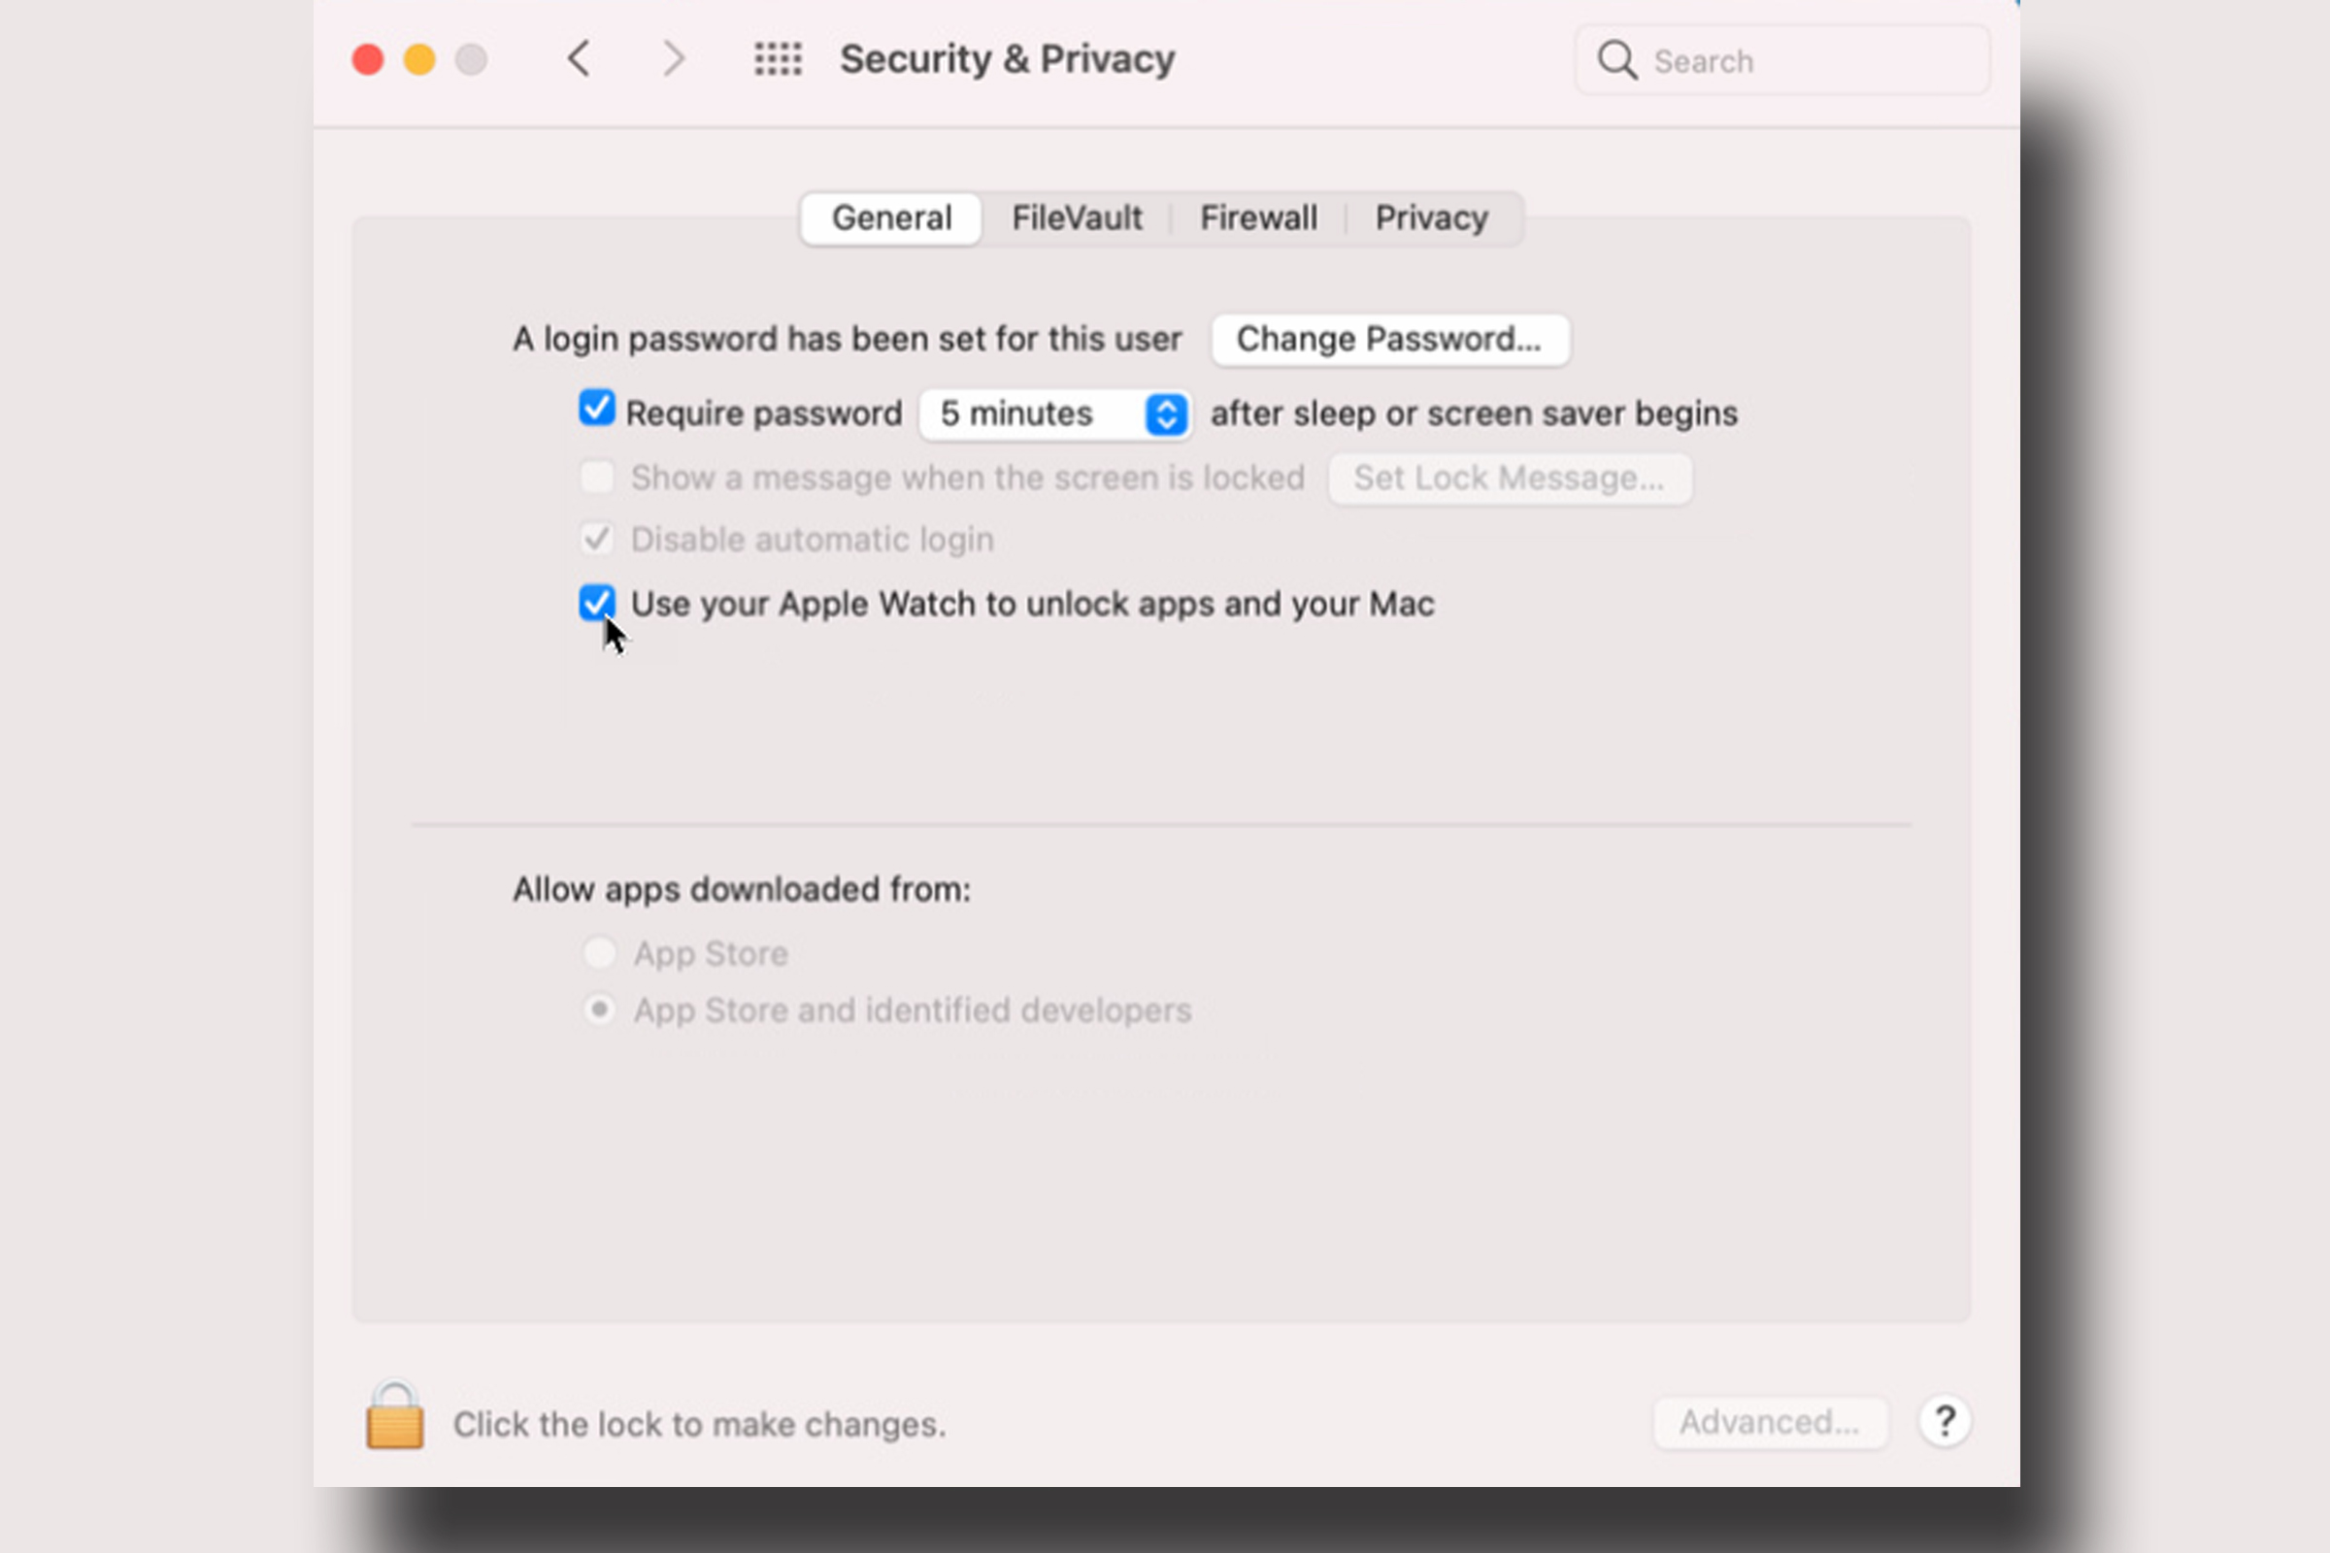The width and height of the screenshot is (2330, 1553).
Task: Click the back navigation arrow
Action: click(580, 58)
